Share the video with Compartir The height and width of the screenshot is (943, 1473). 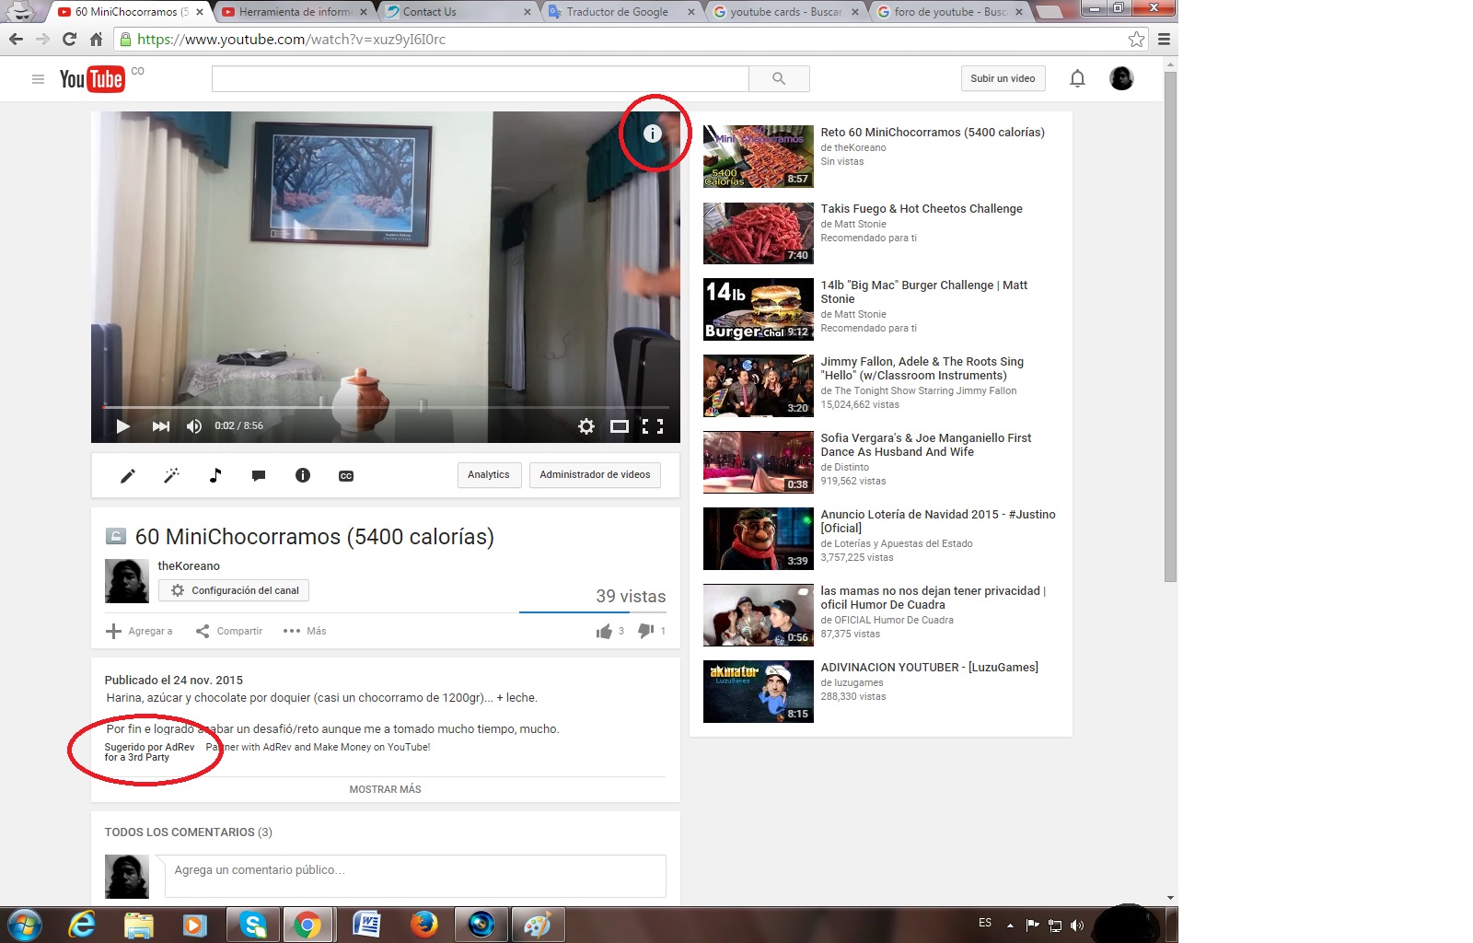point(229,631)
